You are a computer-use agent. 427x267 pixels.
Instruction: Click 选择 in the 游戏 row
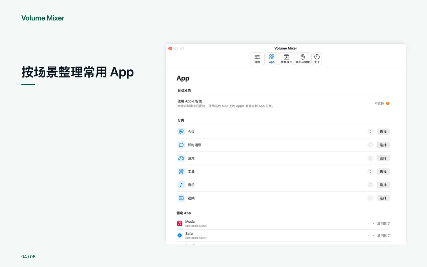pyautogui.click(x=383, y=158)
